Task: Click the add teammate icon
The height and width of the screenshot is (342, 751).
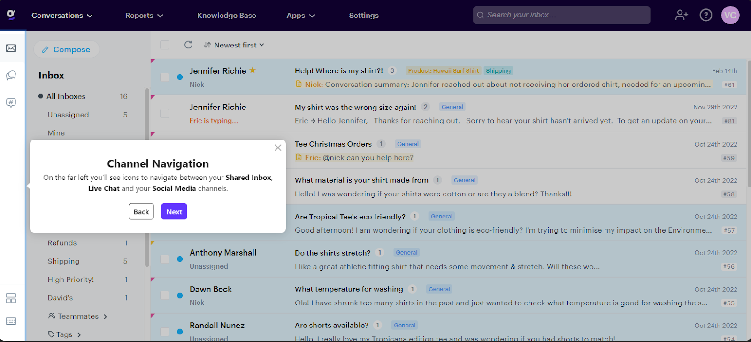Action: click(x=682, y=15)
